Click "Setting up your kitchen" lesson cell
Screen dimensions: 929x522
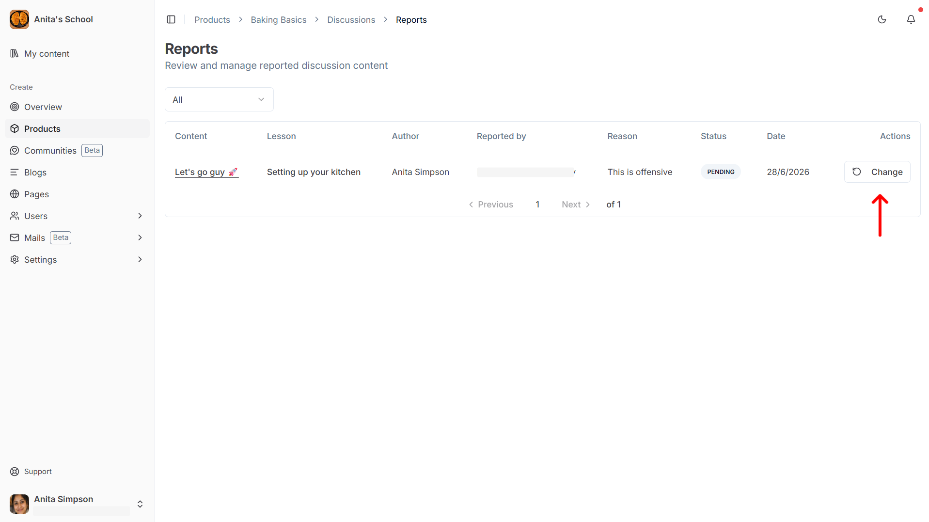click(314, 172)
